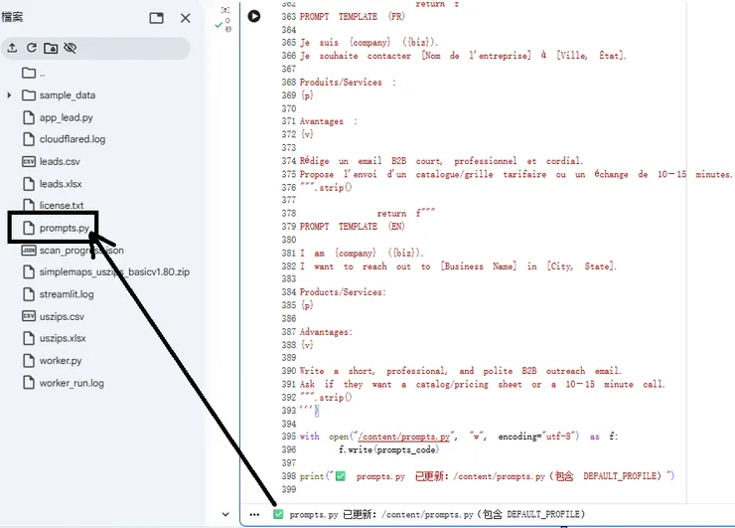Viewport: 735px width, 528px height.
Task: Refresh the file browser
Action: (32, 48)
